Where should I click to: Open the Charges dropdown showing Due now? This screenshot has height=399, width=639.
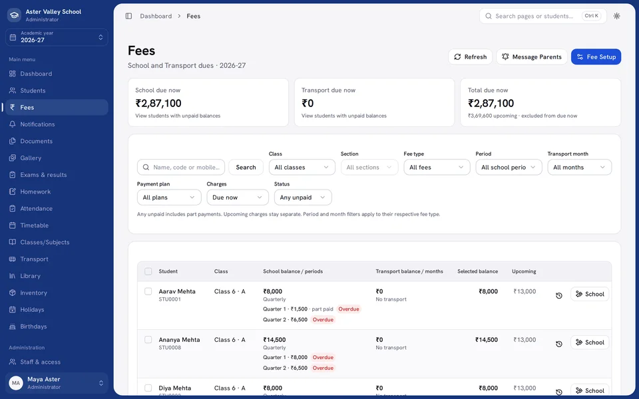238,198
